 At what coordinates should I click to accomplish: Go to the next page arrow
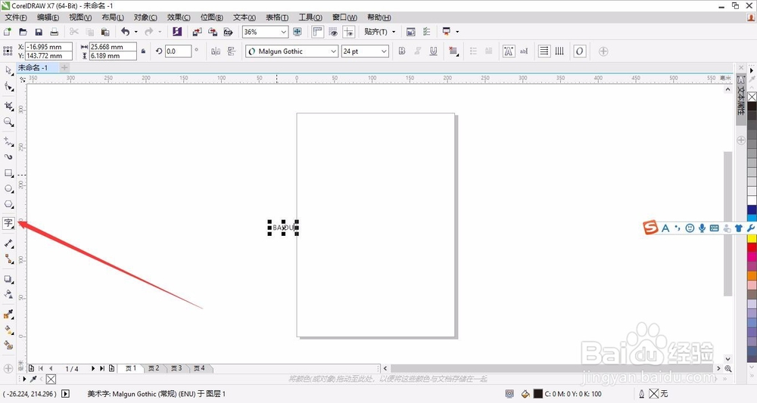92,368
